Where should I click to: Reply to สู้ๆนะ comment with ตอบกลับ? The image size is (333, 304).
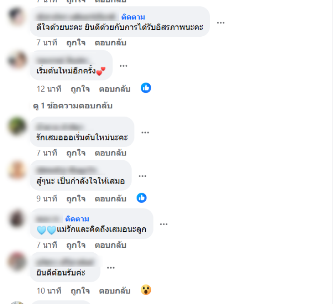[x=110, y=198]
